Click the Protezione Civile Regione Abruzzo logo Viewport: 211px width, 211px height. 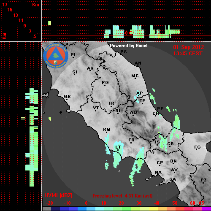coord(56,56)
